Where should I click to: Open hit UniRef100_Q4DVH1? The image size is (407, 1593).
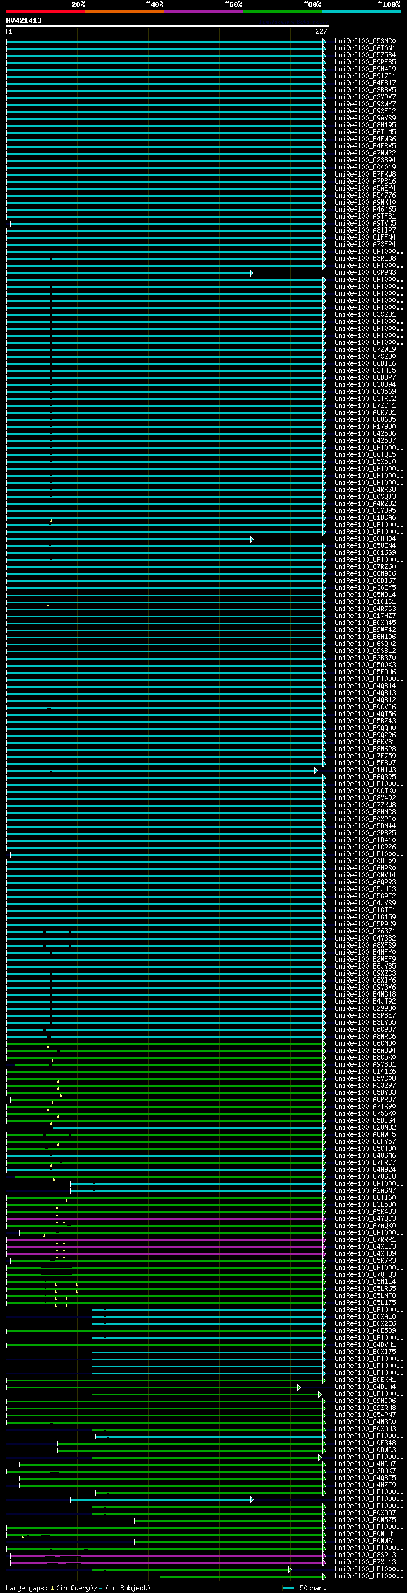365,1345
